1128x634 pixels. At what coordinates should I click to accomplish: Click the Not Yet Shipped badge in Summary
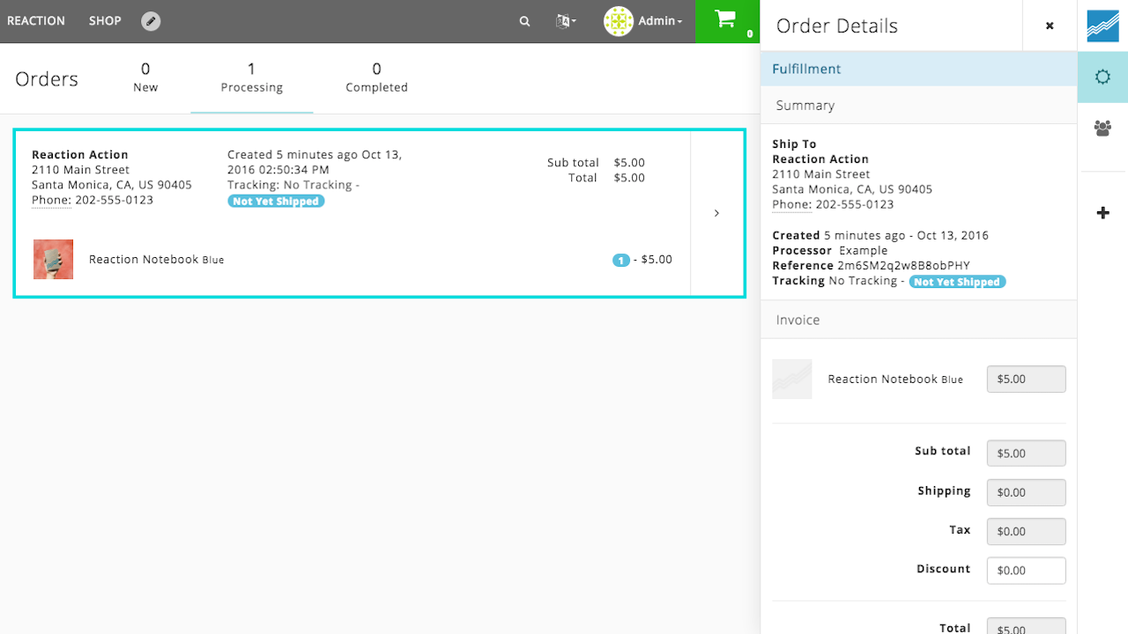coord(957,283)
